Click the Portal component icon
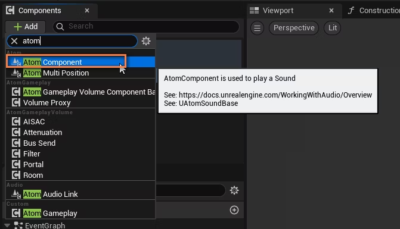Image resolution: width=400 pixels, height=229 pixels. click(16, 164)
